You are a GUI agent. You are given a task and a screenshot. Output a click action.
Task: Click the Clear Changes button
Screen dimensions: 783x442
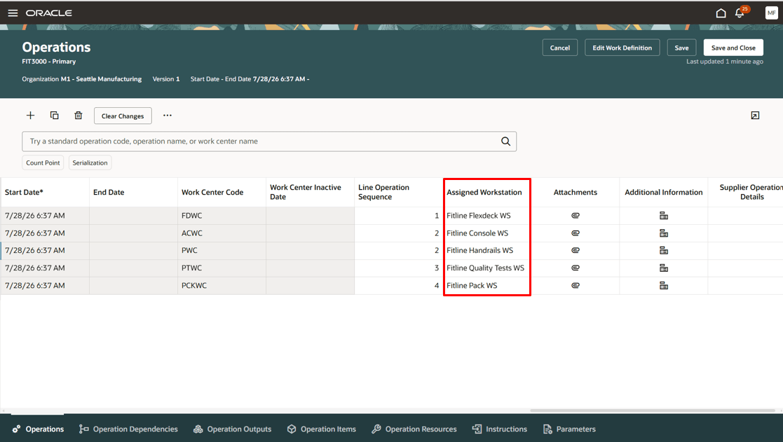click(x=123, y=116)
